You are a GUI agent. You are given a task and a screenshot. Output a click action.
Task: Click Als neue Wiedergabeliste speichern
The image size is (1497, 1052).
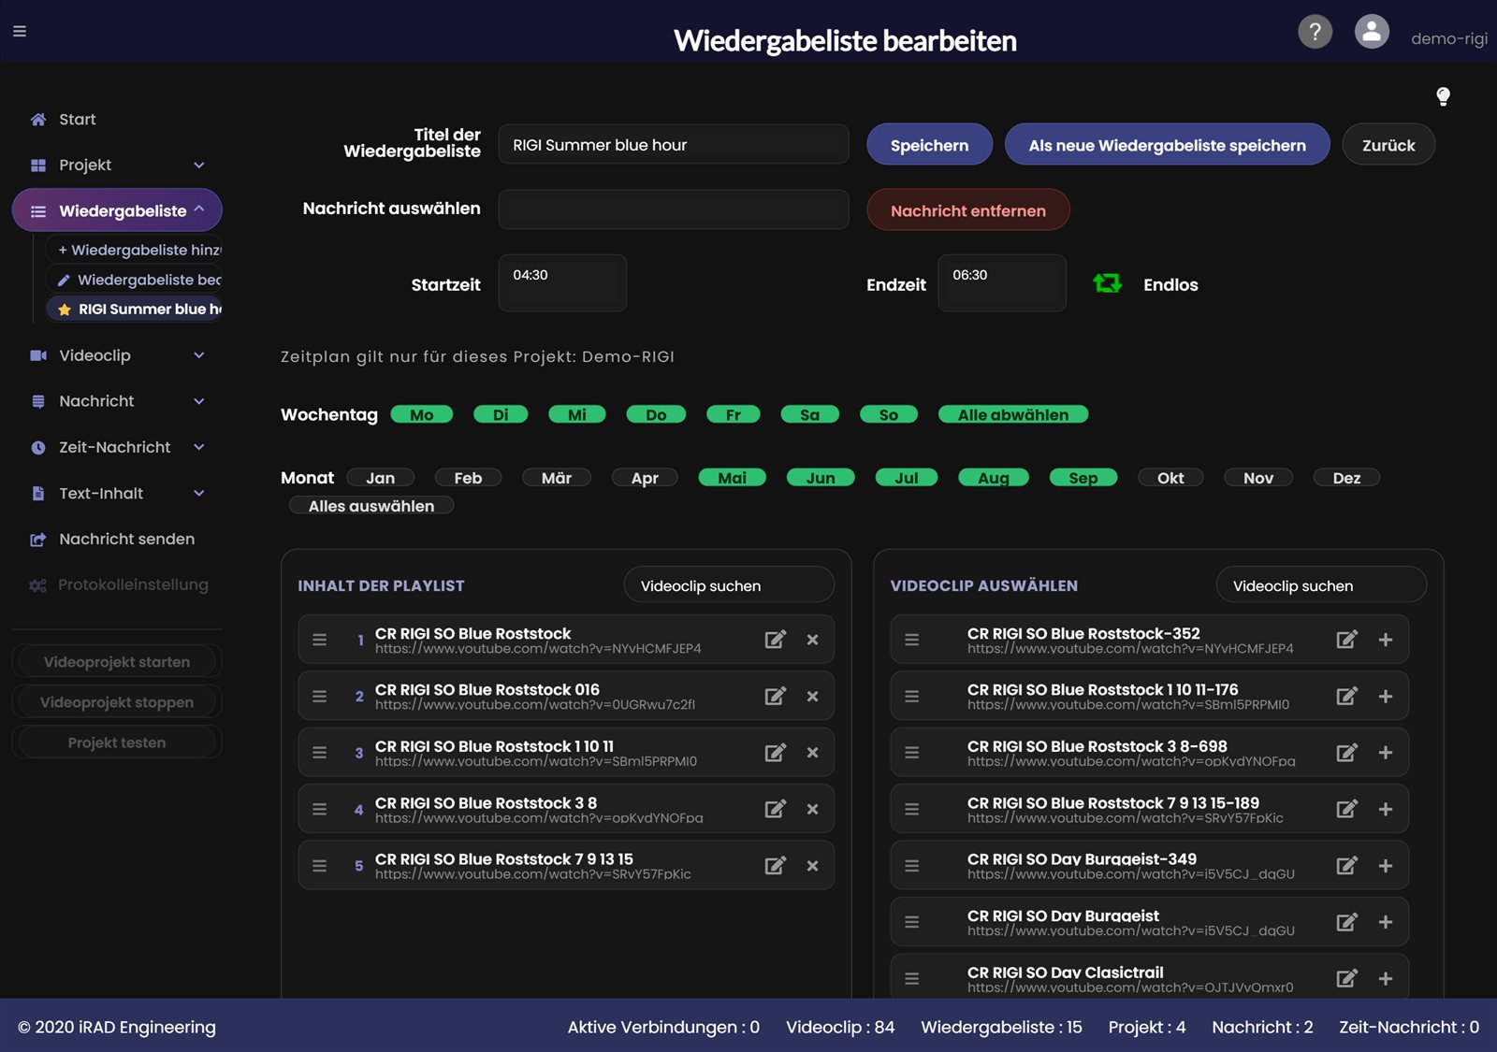point(1167,145)
